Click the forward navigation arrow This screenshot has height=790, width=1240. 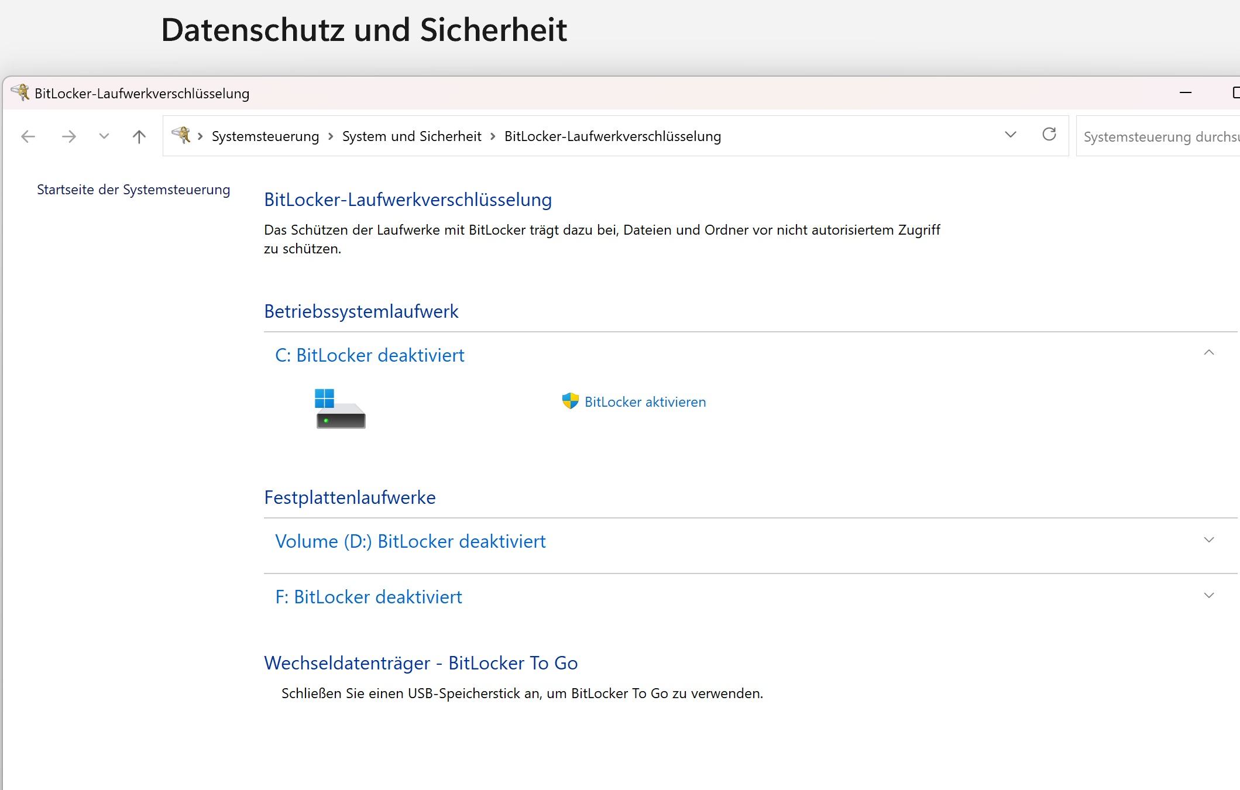[69, 137]
